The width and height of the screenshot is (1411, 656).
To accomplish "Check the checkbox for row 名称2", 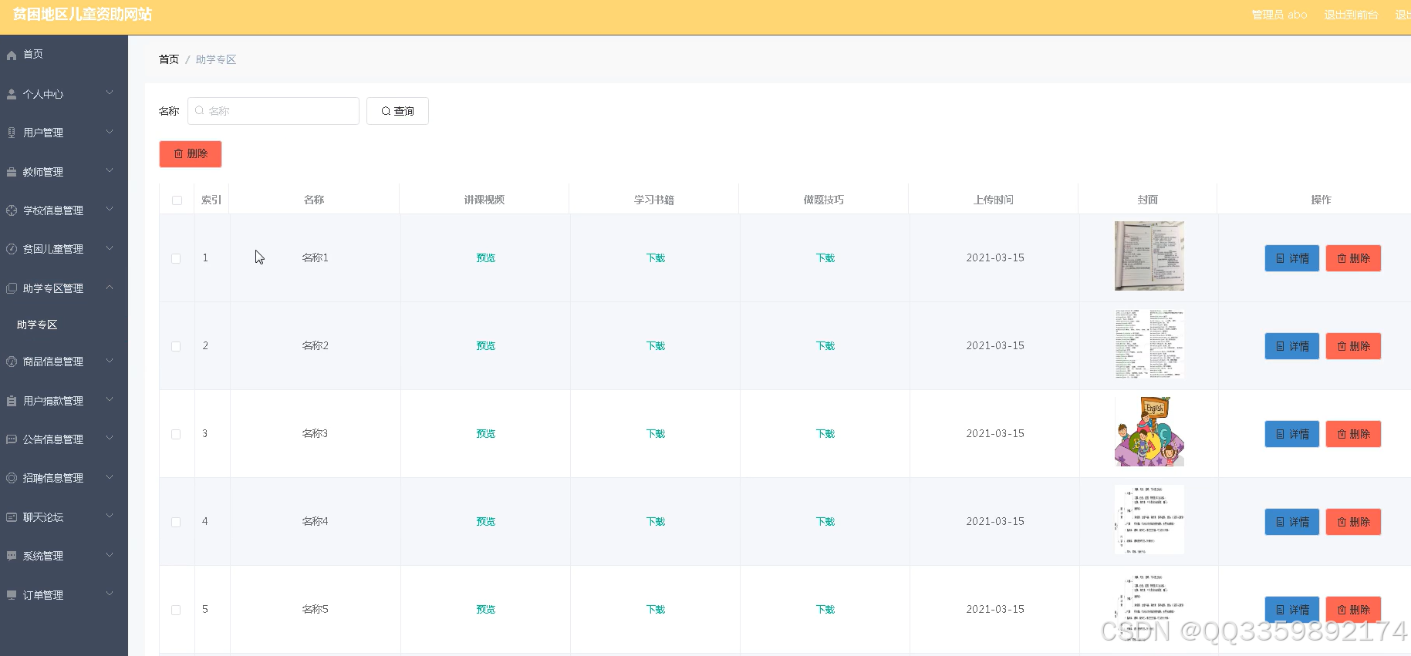I will point(176,346).
